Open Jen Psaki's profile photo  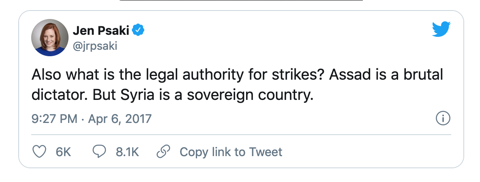(49, 38)
